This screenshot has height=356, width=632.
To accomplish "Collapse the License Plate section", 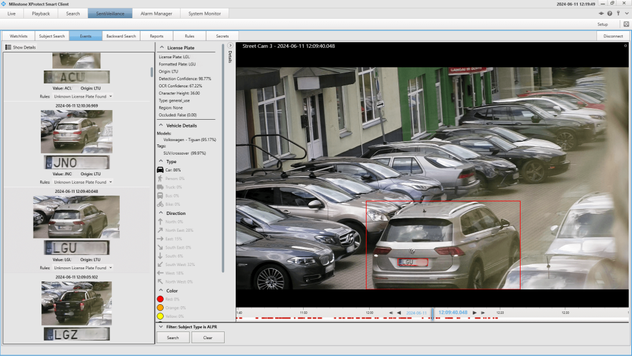I will click(x=161, y=48).
